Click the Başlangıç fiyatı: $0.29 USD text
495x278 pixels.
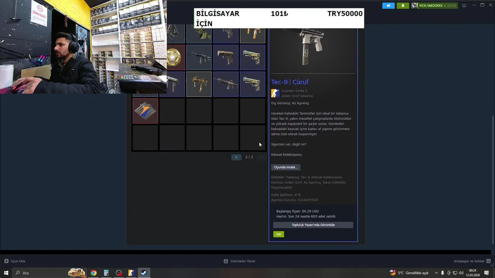click(x=297, y=211)
